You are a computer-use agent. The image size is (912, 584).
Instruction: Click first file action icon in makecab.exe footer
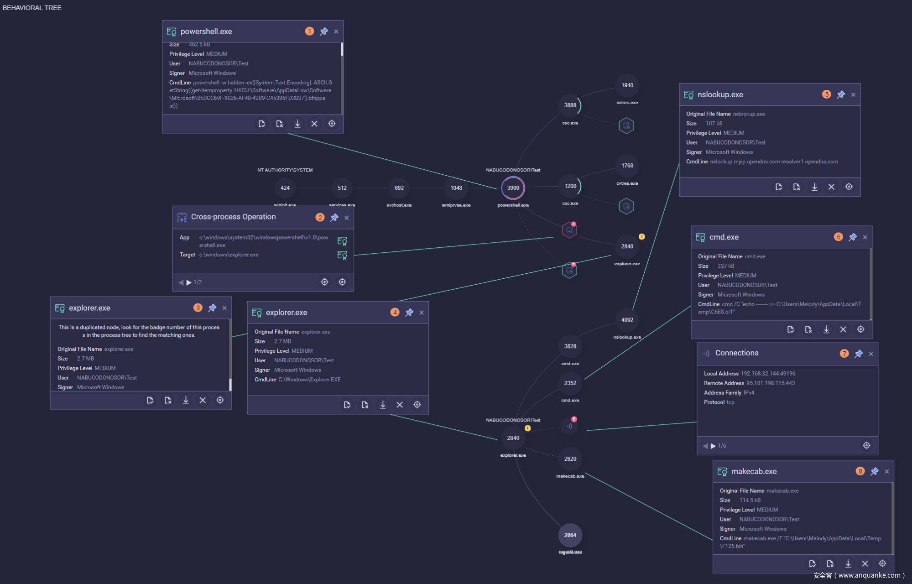[813, 563]
